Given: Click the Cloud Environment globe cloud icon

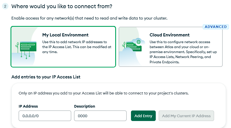Looking at the screenshot, I should click(x=138, y=42).
